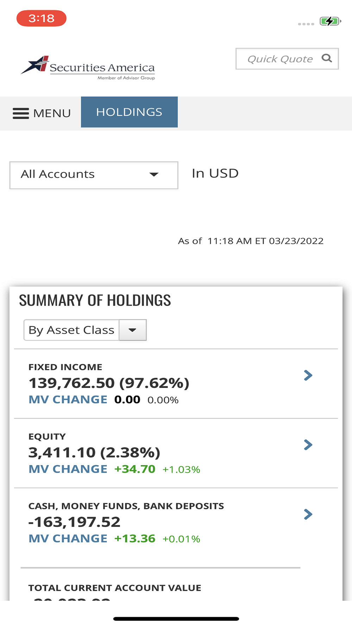Open Equity details chevron
The height and width of the screenshot is (627, 352).
click(308, 445)
